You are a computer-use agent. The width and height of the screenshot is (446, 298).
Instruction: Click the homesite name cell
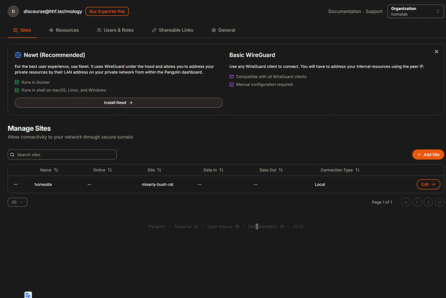(x=43, y=184)
